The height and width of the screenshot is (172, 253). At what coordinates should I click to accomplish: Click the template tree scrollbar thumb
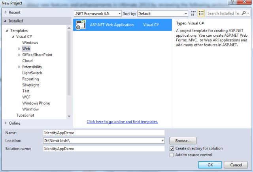(x=69, y=63)
